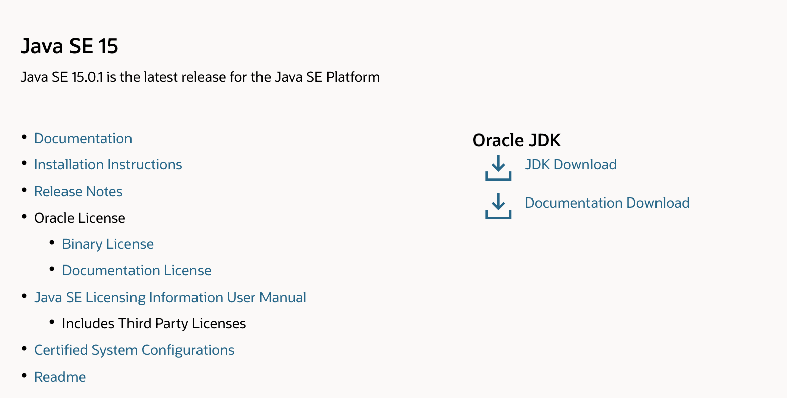Click the 'Oracle JDK' heading
Viewport: 787px width, 398px height.
pos(516,140)
